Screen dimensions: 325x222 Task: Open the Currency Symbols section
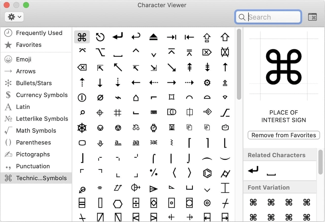41,95
